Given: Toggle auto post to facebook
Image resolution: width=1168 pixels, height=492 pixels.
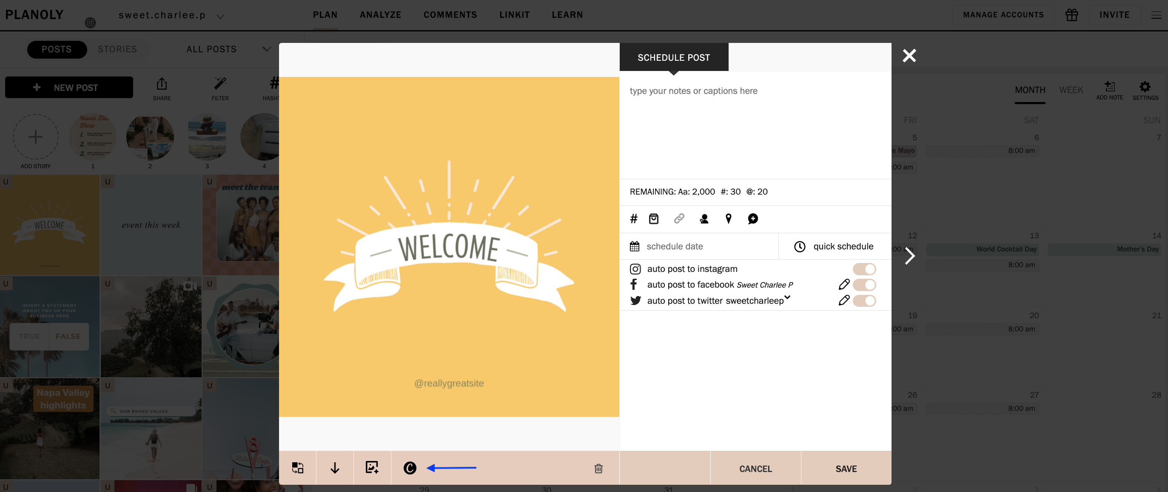Looking at the screenshot, I should tap(864, 285).
